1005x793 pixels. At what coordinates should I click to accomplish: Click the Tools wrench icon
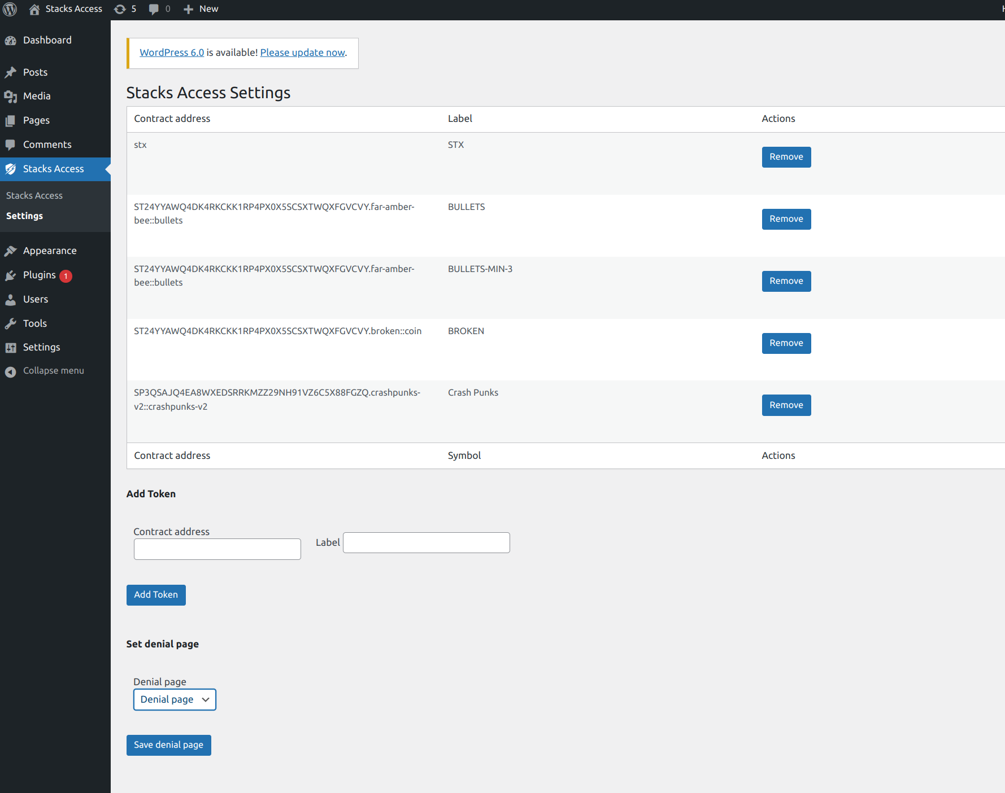point(11,324)
